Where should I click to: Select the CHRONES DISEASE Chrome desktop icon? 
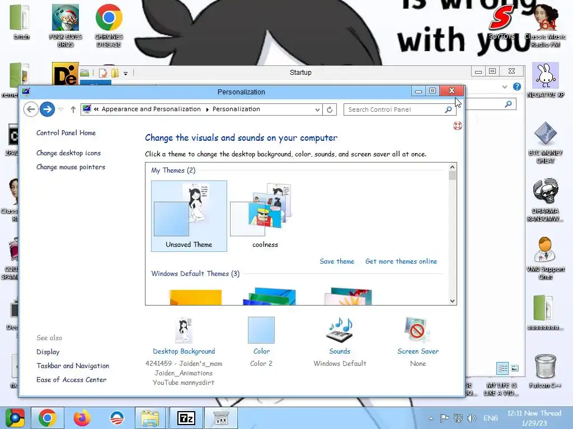pos(109,26)
